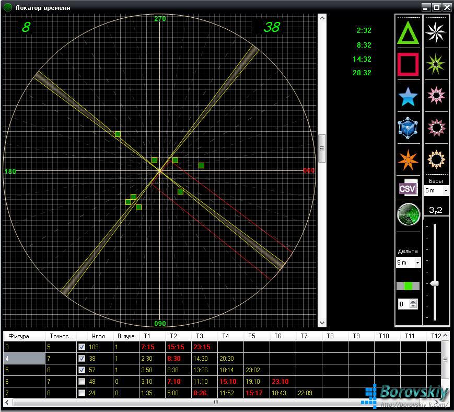
Task: Click the T1 column header
Action: [153, 336]
